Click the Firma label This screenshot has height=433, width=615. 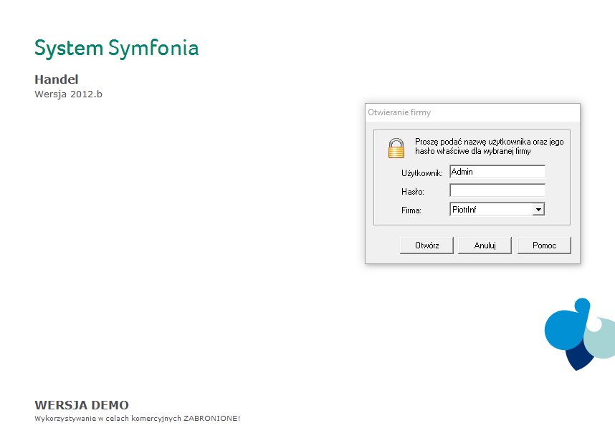[x=411, y=210]
